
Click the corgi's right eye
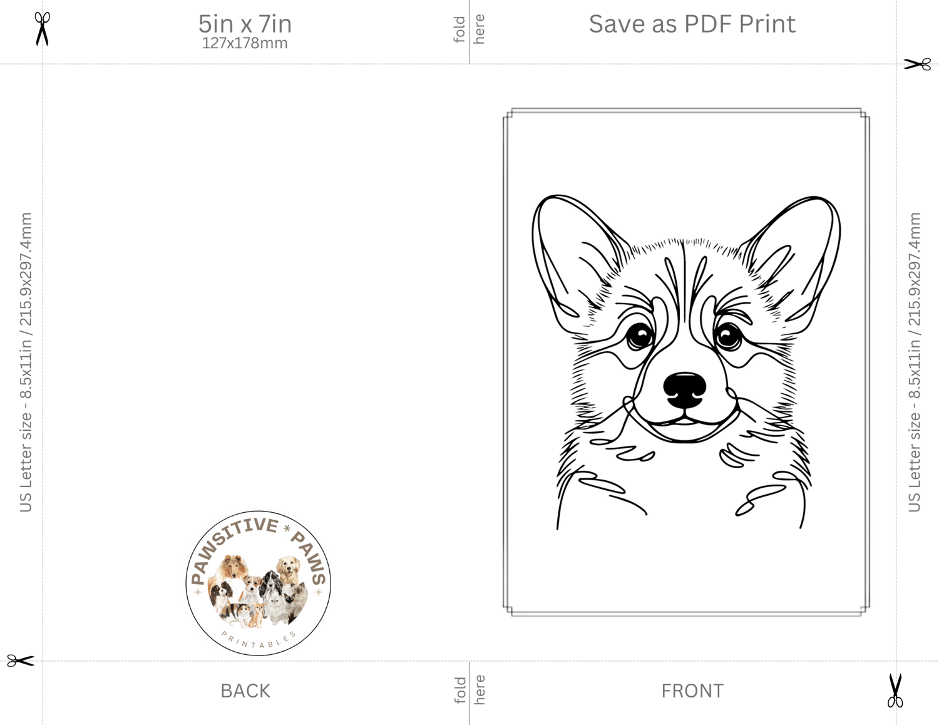coord(729,337)
